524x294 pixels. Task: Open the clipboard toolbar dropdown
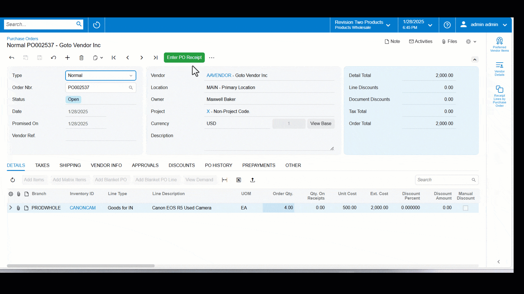[98, 58]
